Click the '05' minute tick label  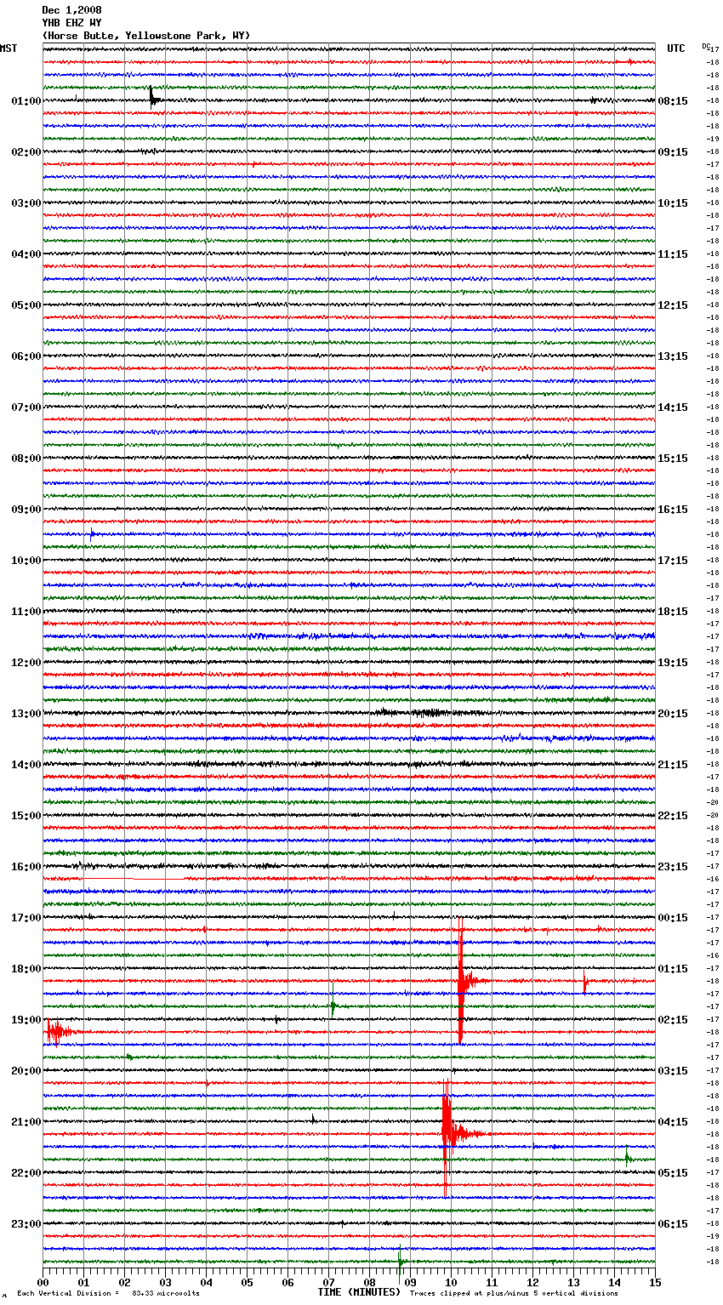(247, 1282)
